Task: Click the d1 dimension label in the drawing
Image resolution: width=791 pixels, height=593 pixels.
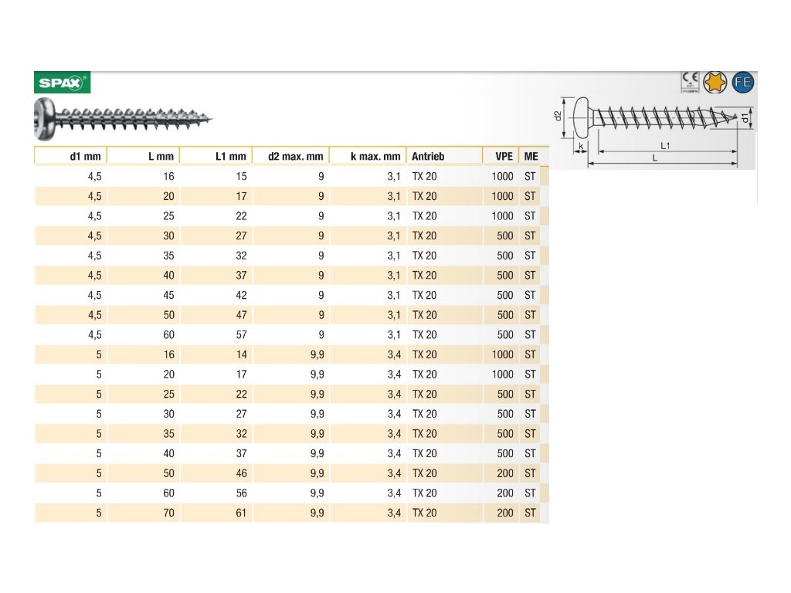Action: click(x=744, y=118)
